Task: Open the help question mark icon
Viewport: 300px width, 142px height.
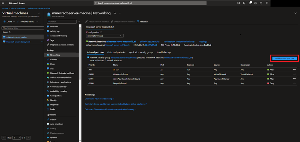Action: point(261,3)
